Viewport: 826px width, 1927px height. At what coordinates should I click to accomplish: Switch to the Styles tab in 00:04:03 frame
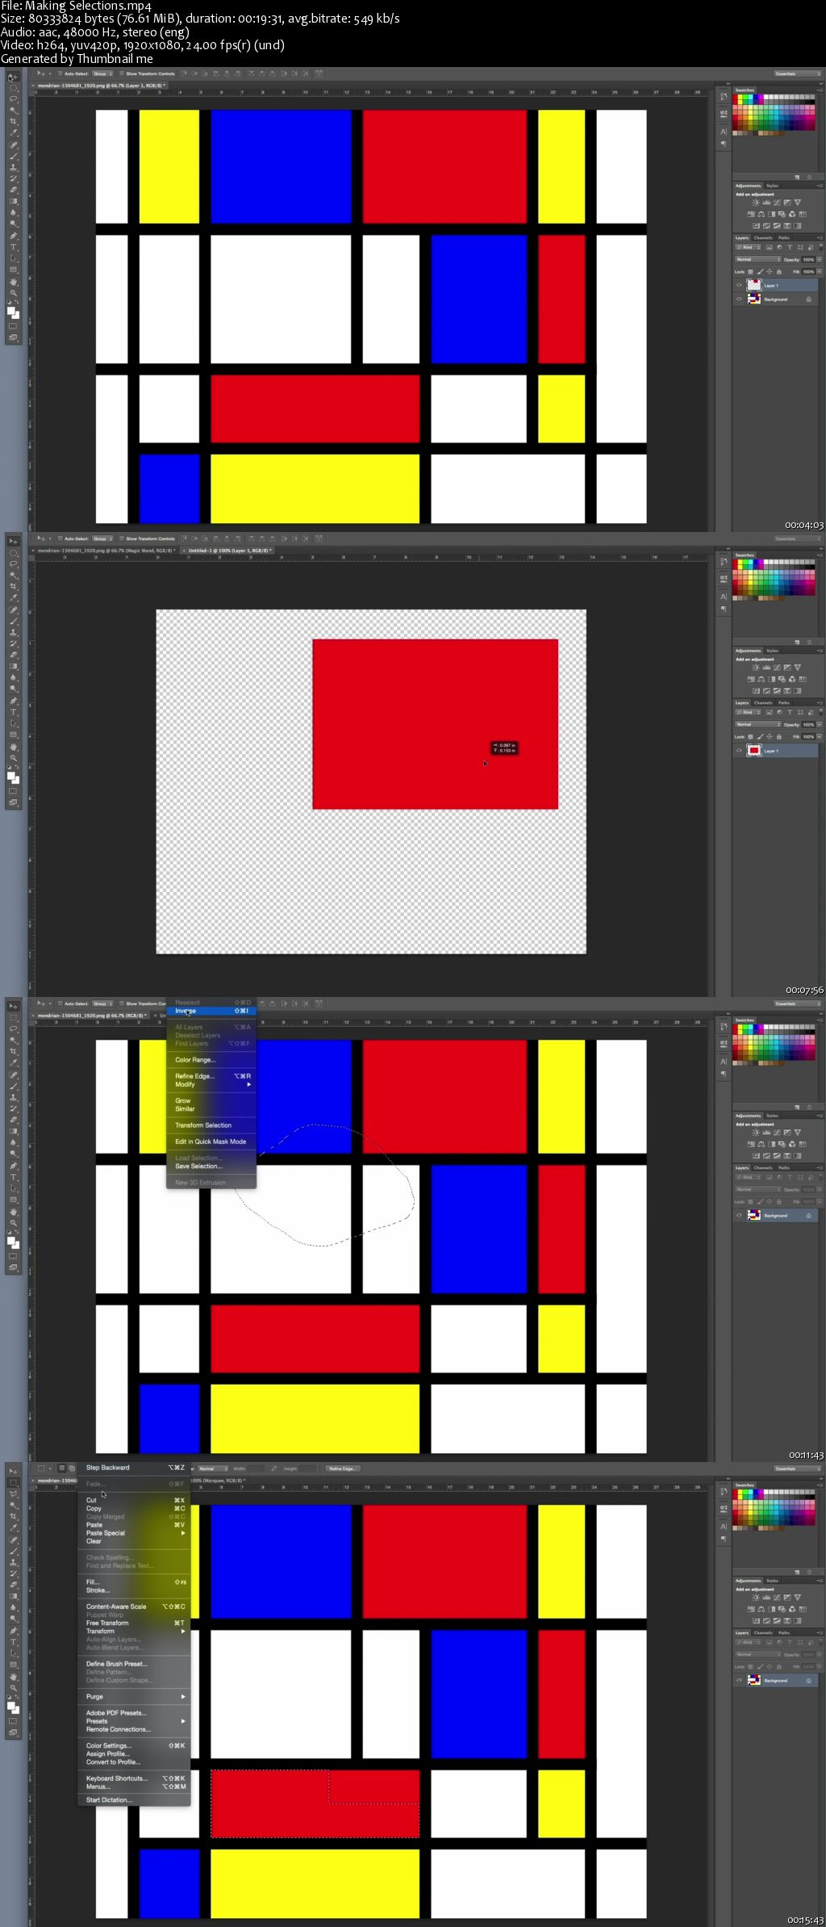(772, 186)
